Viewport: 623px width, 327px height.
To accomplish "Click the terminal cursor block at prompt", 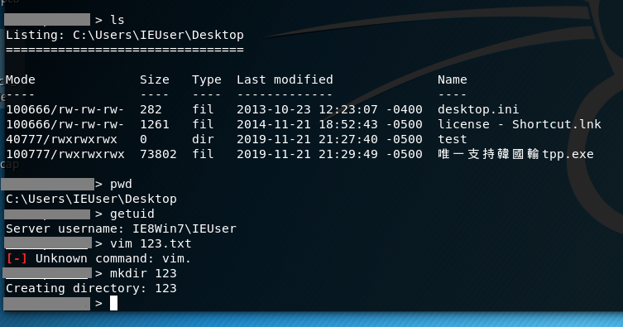I will pos(113,303).
